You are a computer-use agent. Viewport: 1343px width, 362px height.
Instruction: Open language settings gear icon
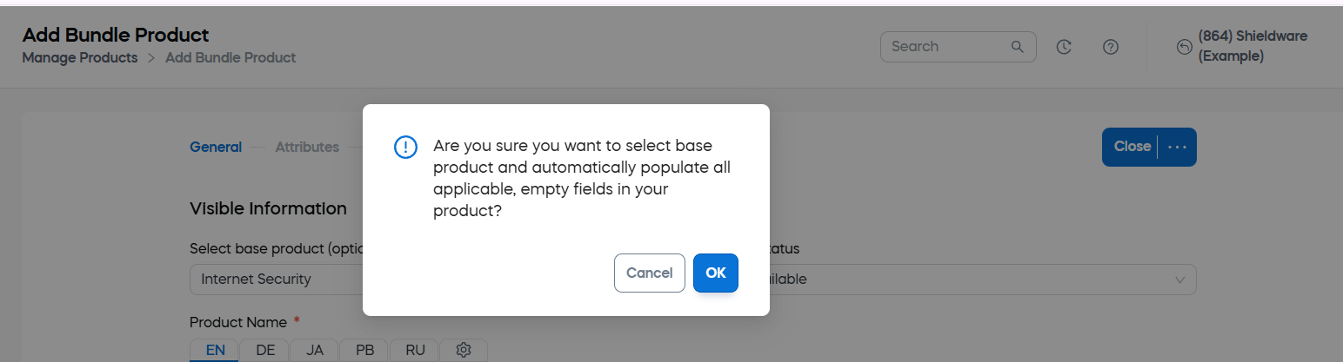tap(464, 350)
